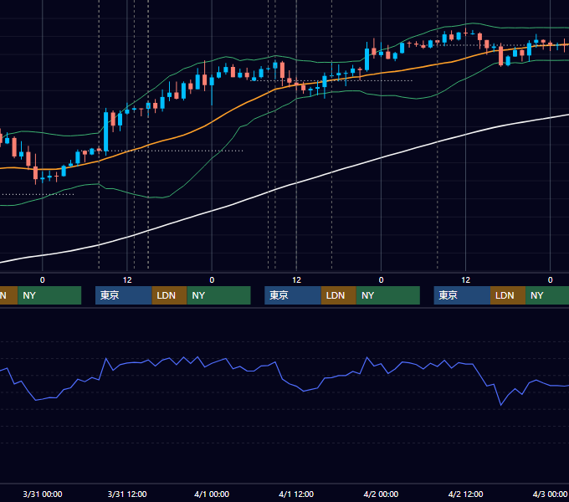Select the 東京 session block on 3/31
This screenshot has height=502, width=569.
(x=123, y=295)
